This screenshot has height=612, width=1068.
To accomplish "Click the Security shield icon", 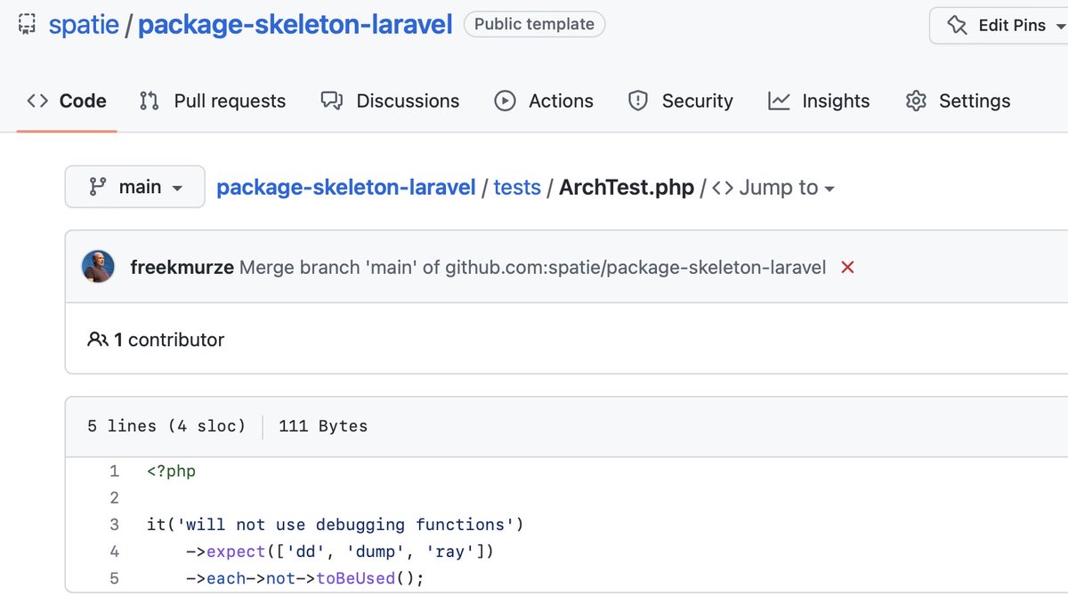I will click(x=638, y=101).
